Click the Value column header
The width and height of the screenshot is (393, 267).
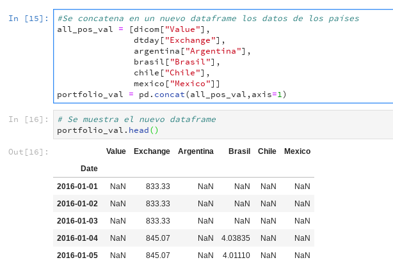(x=116, y=151)
